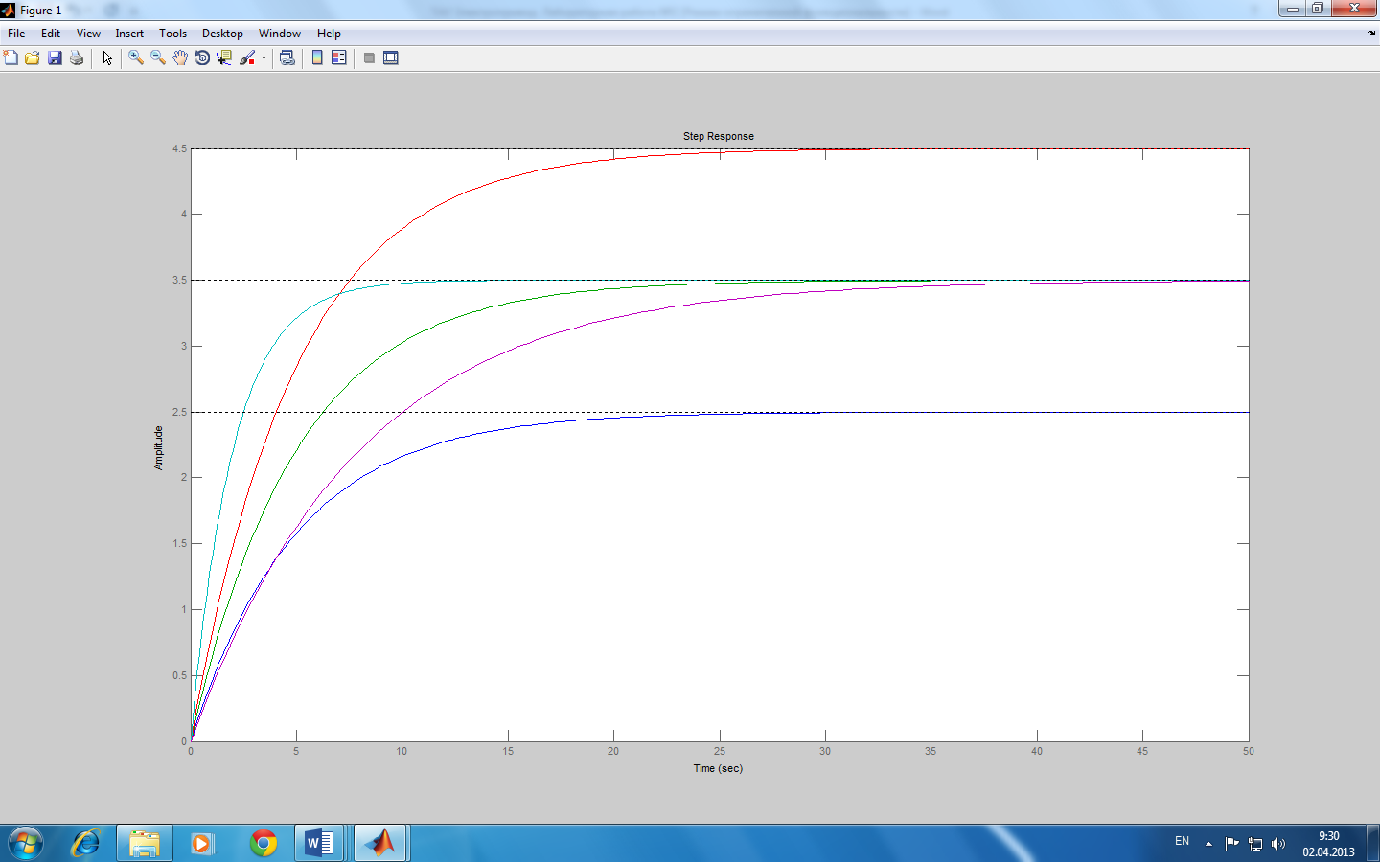
Task: Open Google Chrome from the taskbar
Action: tap(264, 843)
